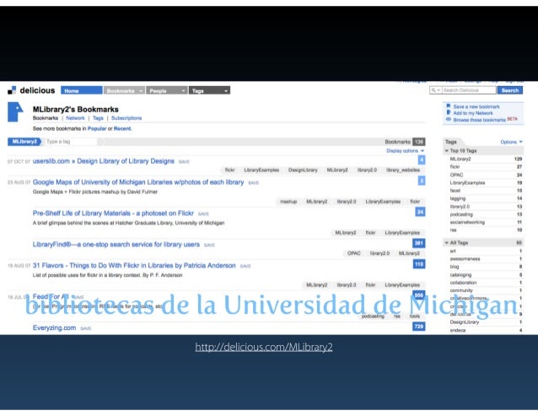Open the Network link under MLibrary2's Bookmarks

(75, 118)
